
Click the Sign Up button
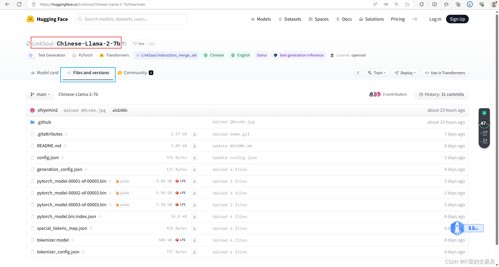click(x=457, y=19)
